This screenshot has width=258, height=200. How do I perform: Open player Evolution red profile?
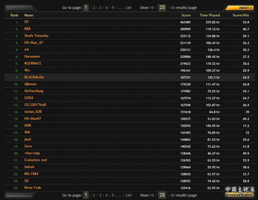click(35, 160)
